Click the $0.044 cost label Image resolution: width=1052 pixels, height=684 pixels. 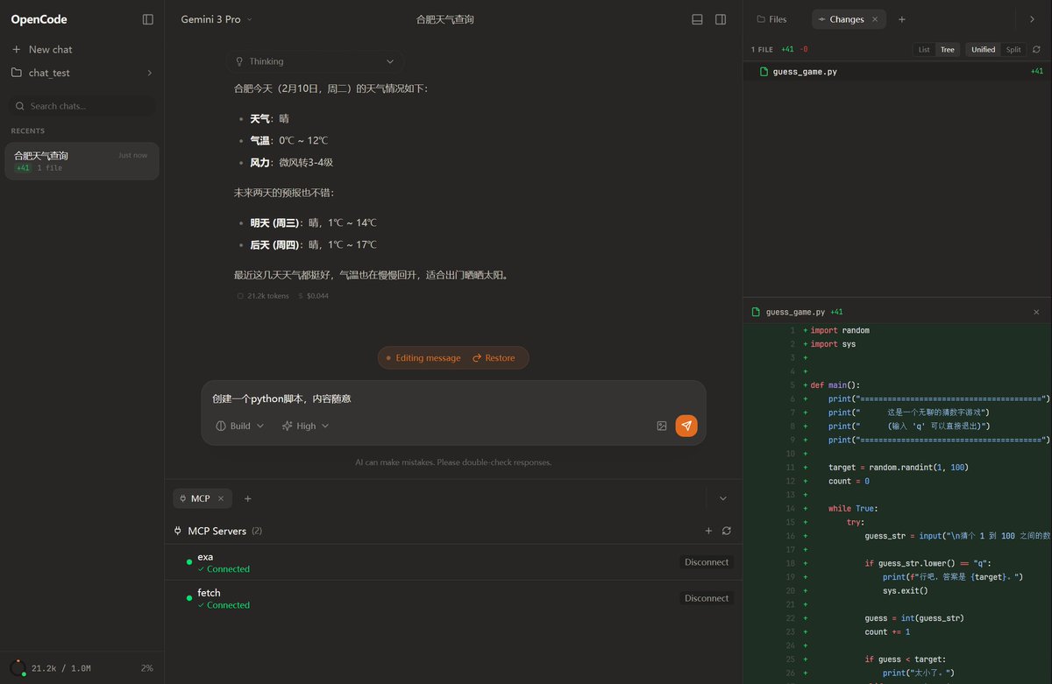[x=313, y=296]
